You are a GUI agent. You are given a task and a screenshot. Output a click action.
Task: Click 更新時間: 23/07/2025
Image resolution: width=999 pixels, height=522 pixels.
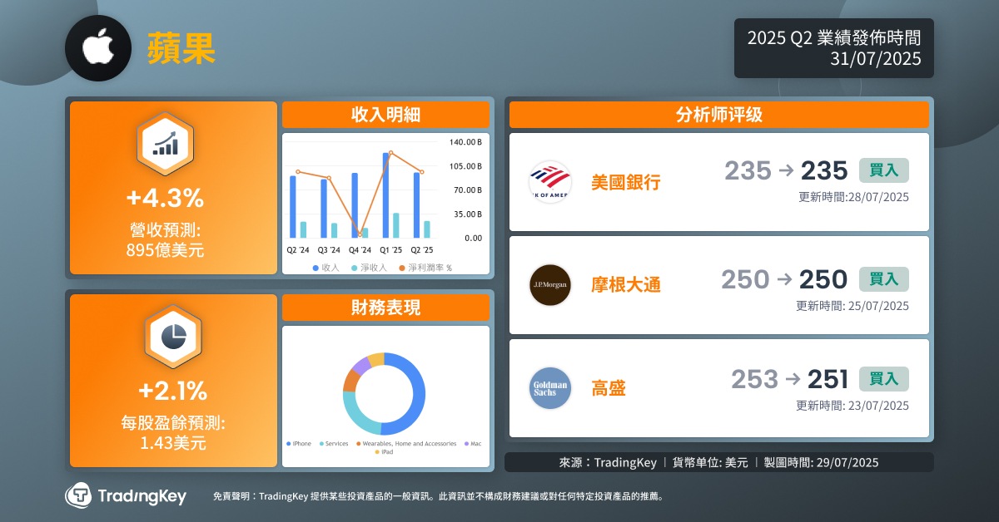(x=852, y=406)
